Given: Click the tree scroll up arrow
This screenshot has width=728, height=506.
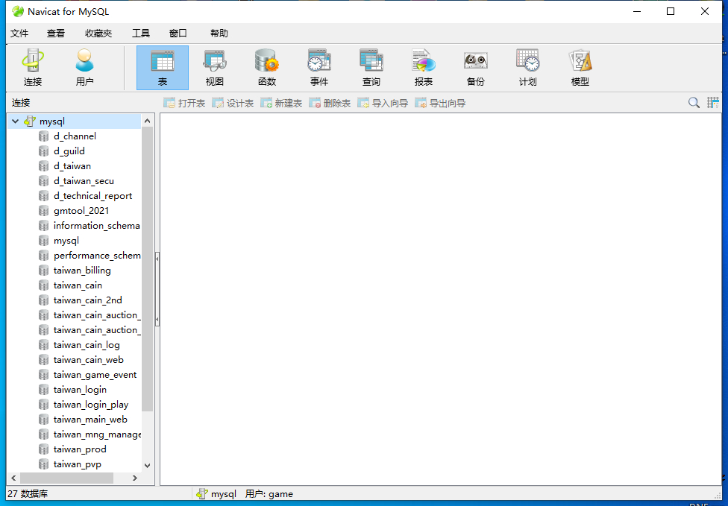Looking at the screenshot, I should tap(147, 121).
